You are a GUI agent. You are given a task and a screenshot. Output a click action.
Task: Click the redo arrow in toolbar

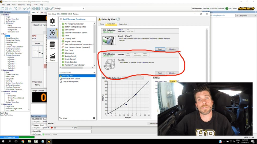click(x=29, y=9)
